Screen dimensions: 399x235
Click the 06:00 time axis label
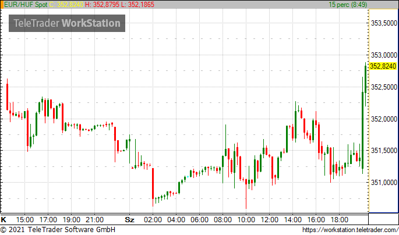pyautogui.click(x=199, y=219)
